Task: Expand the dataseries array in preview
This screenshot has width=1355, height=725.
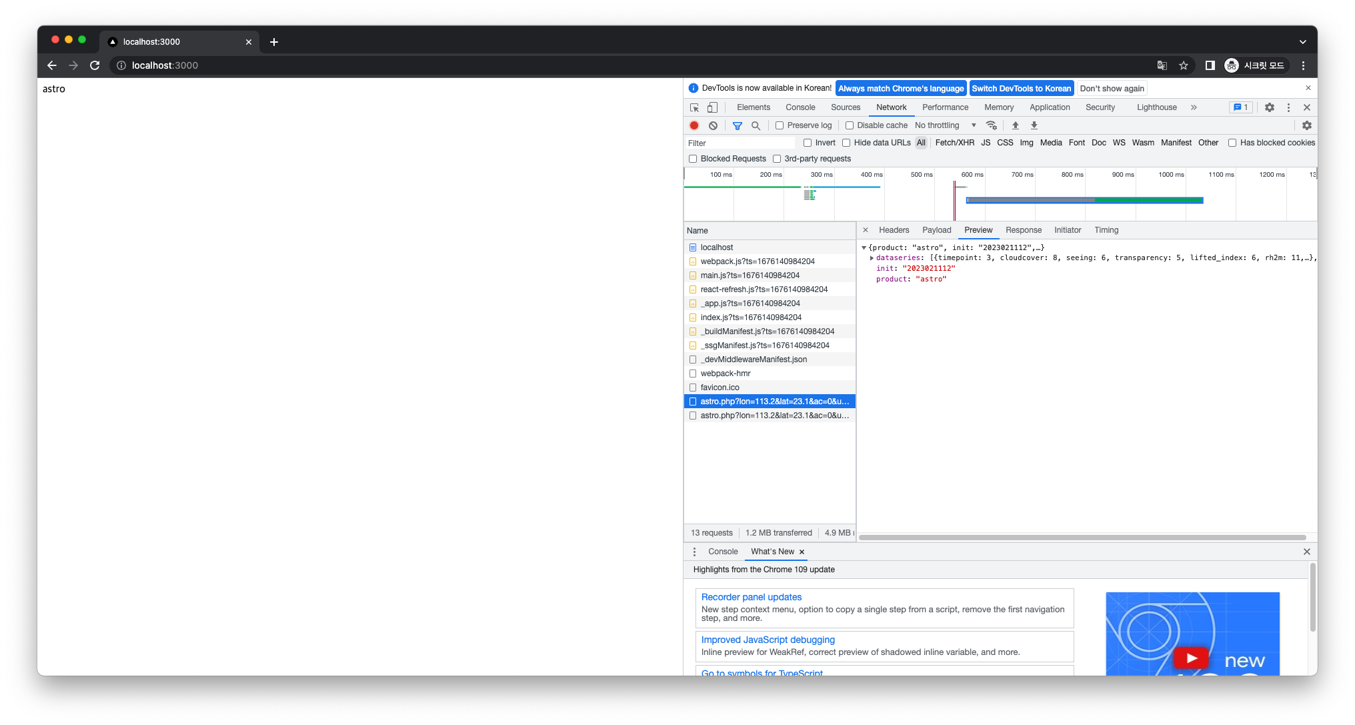Action: click(x=872, y=258)
